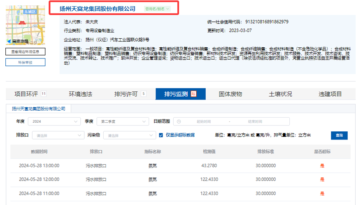Expand the 曾用名/别名 dropdown tag

click(157, 9)
